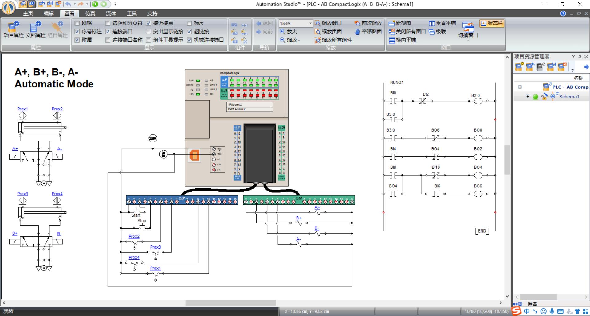Click save project icon in project explorer toolbar
This screenshot has width=590, height=316.
coord(551,67)
